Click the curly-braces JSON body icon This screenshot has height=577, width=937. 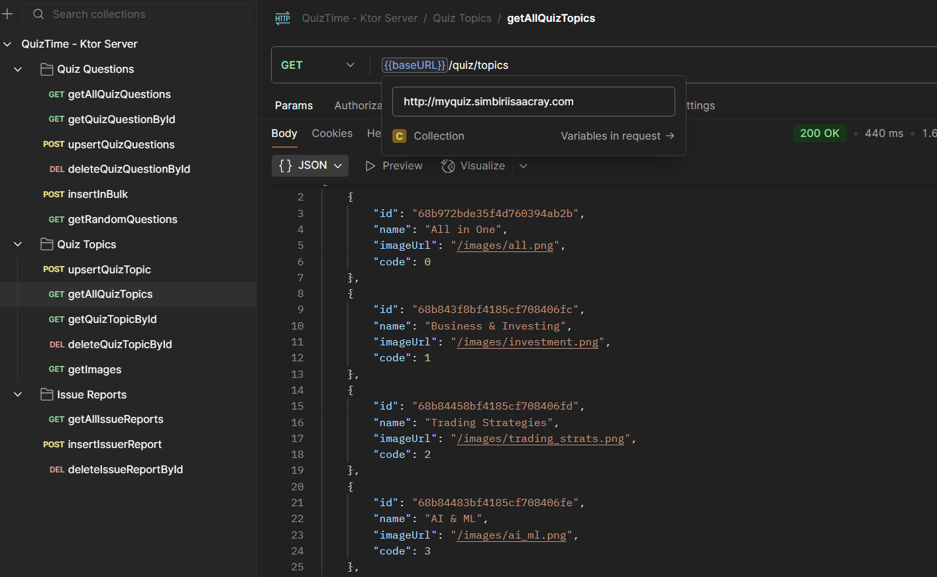[286, 165]
